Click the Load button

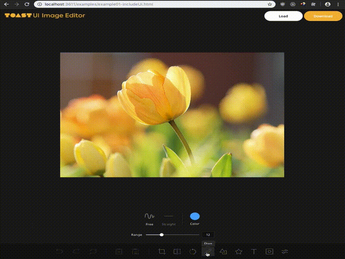click(283, 16)
